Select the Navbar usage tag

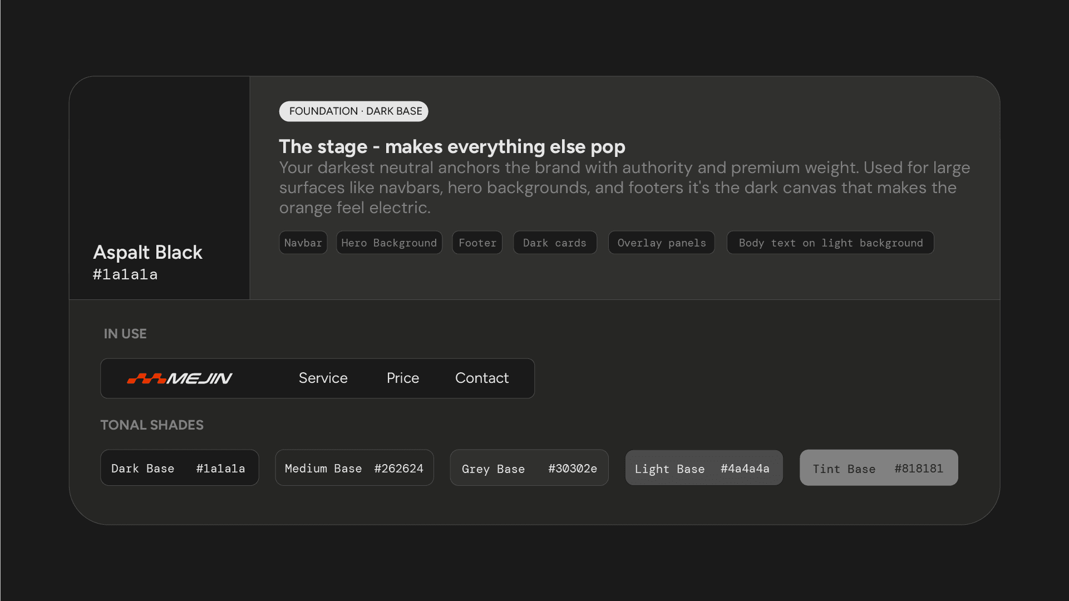tap(303, 243)
